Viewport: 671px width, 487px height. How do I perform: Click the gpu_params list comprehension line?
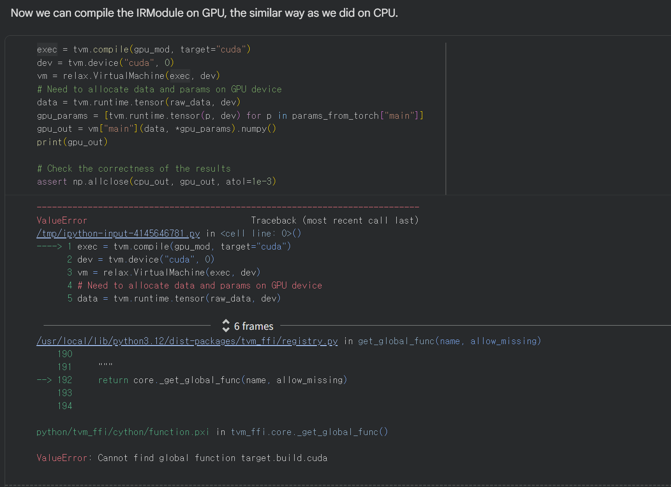[230, 115]
